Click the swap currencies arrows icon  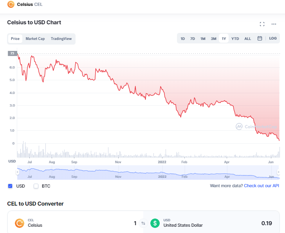point(143,223)
